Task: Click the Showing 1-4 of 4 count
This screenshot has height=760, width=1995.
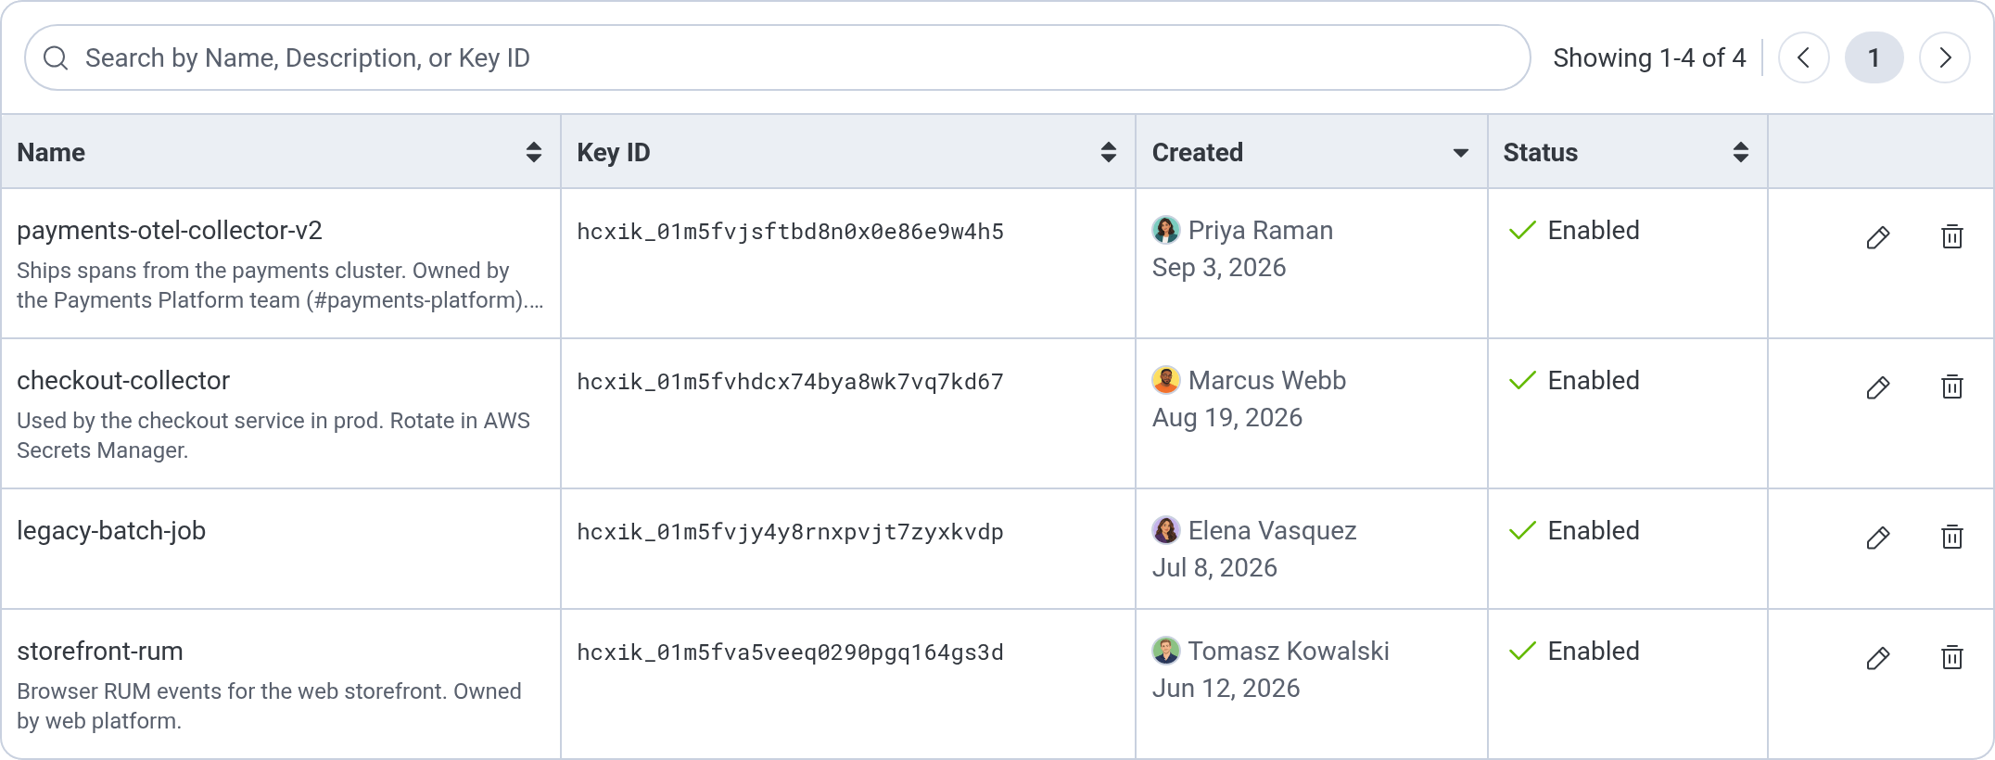Action: tap(1649, 57)
